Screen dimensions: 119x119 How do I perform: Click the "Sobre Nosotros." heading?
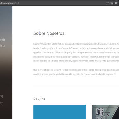point(50,33)
